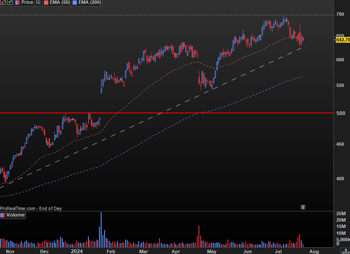This screenshot has width=350, height=254.
Task: Click the green up-arrow icon
Action: click(9, 3)
